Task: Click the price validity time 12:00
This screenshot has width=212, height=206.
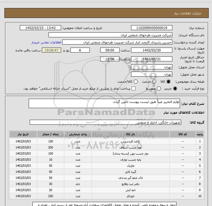Action: pyautogui.click(x=110, y=59)
